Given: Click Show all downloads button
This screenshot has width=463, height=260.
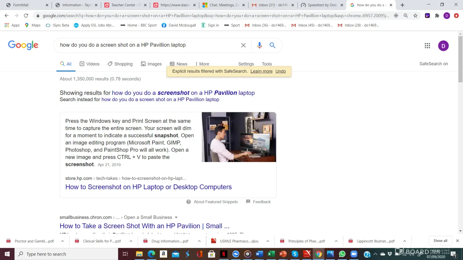Looking at the screenshot, I should tap(440, 241).
